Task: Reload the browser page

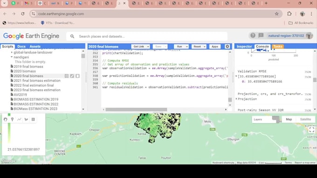Action: [23, 13]
